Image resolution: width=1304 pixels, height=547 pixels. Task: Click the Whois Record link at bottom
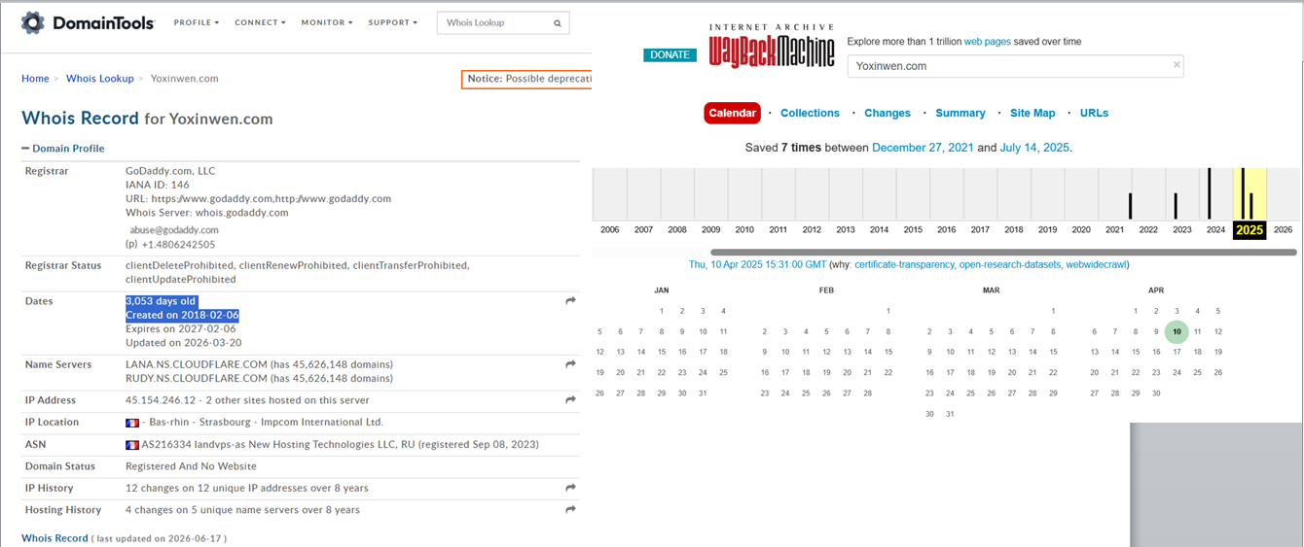54,537
